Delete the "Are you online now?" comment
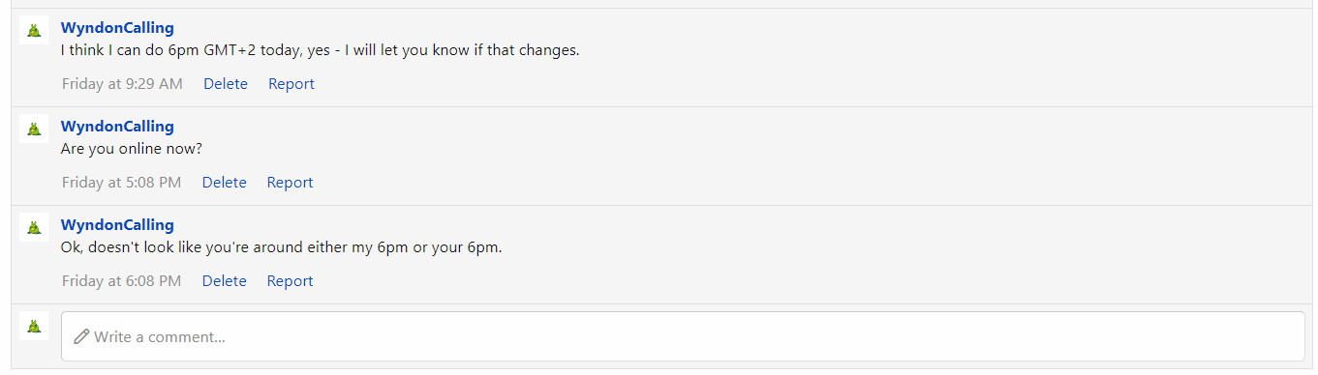The image size is (1318, 375). [225, 183]
